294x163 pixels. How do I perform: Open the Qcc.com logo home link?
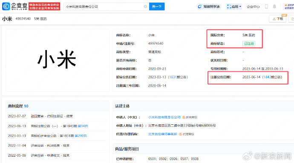(14, 6)
